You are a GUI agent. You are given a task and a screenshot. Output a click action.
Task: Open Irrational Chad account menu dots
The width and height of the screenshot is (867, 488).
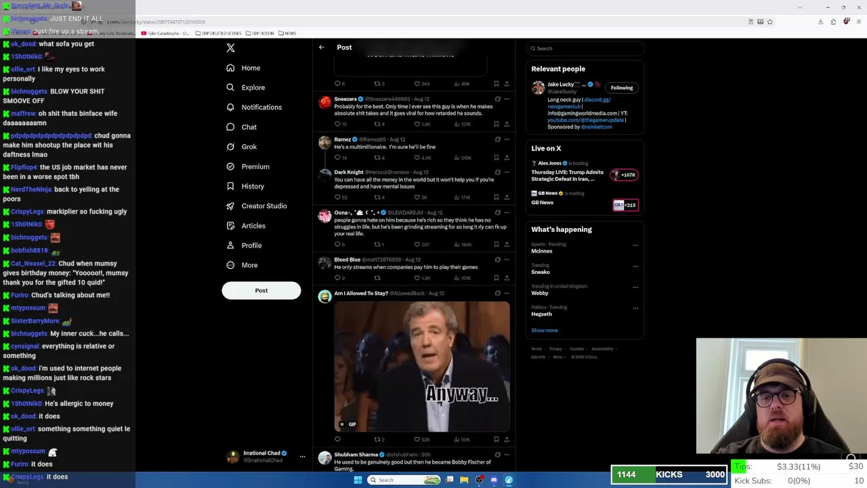click(x=302, y=456)
